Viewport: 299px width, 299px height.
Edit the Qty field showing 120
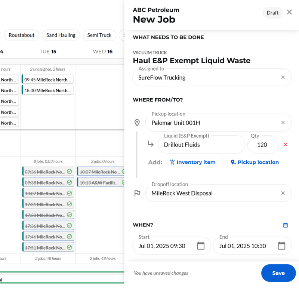[263, 145]
